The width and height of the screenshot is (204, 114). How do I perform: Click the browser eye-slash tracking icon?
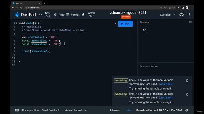click(x=165, y=8)
